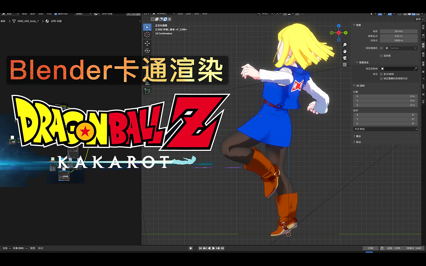Click the 18号-衣服 material breadcrumb icon
426x266 pixels.
pyautogui.click(x=47, y=21)
